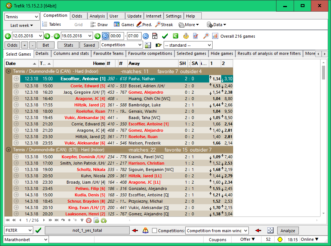This screenshot has height=246, width=331.
Task: Click the pointing hand icon beside standard dropdown
Action: (x=158, y=45)
